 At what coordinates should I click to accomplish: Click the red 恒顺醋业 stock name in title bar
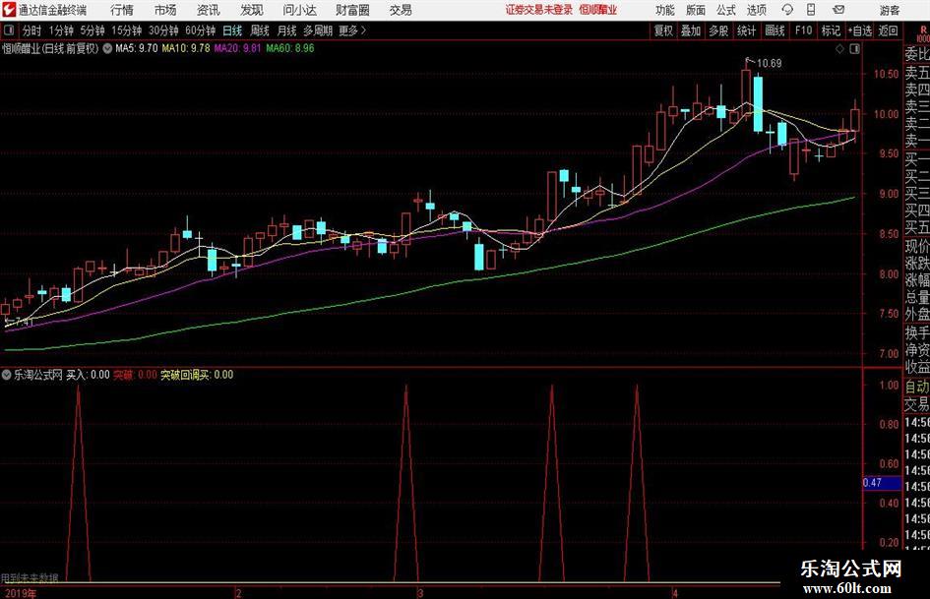click(598, 10)
